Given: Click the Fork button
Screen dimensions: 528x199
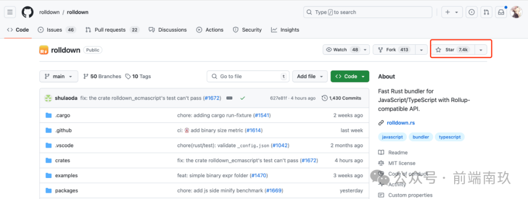Looking at the screenshot, I should [x=394, y=50].
